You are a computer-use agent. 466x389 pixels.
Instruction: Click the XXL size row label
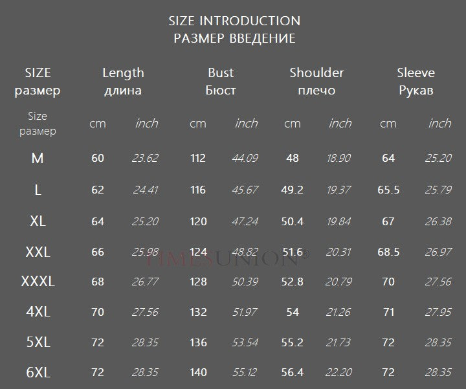point(38,252)
